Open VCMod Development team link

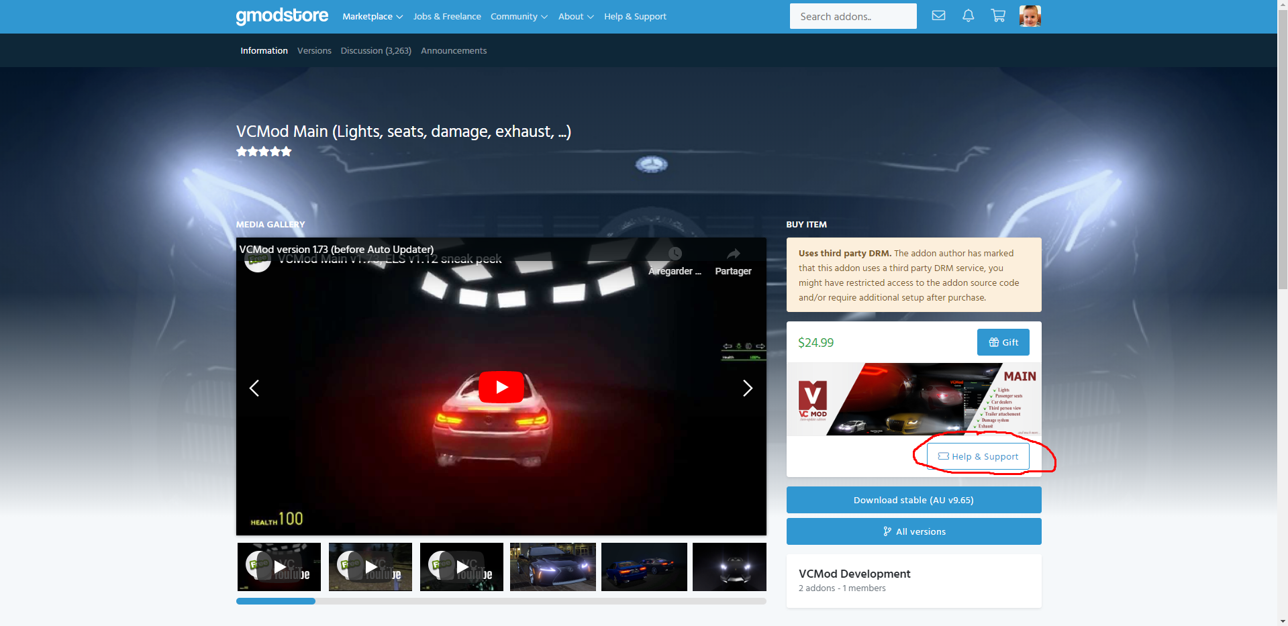(x=854, y=574)
